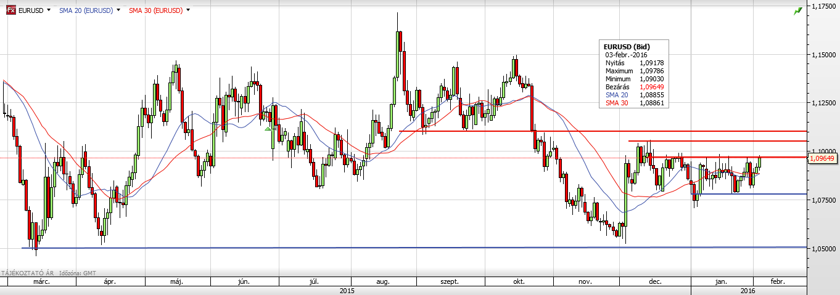Click the red Fx instrument icon
Screen dimensions: 840x295
coord(12,10)
